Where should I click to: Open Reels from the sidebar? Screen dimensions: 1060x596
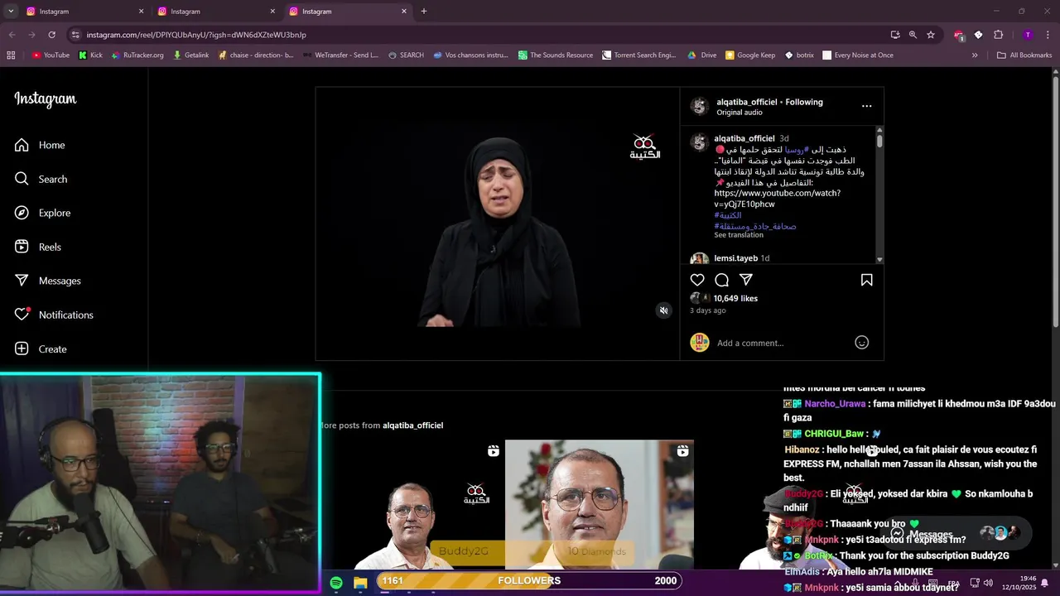[x=38, y=247]
